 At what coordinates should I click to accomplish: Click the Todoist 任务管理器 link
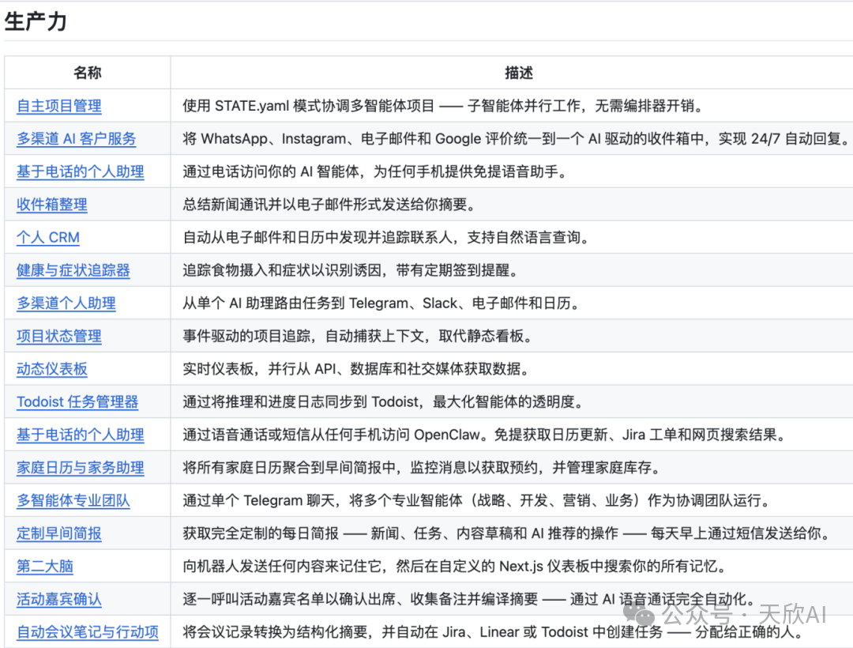(x=77, y=402)
